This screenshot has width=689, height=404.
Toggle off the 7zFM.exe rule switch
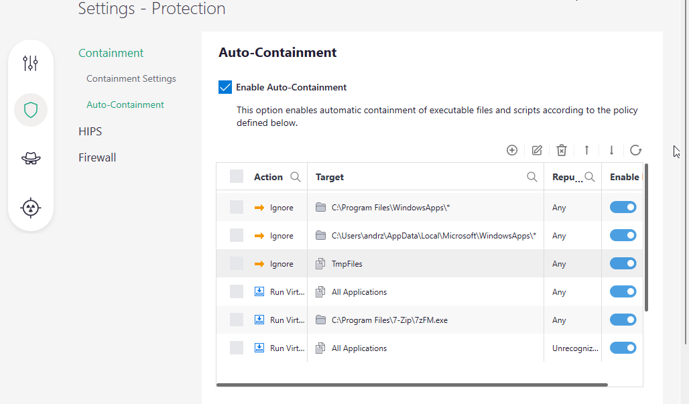[x=623, y=320]
